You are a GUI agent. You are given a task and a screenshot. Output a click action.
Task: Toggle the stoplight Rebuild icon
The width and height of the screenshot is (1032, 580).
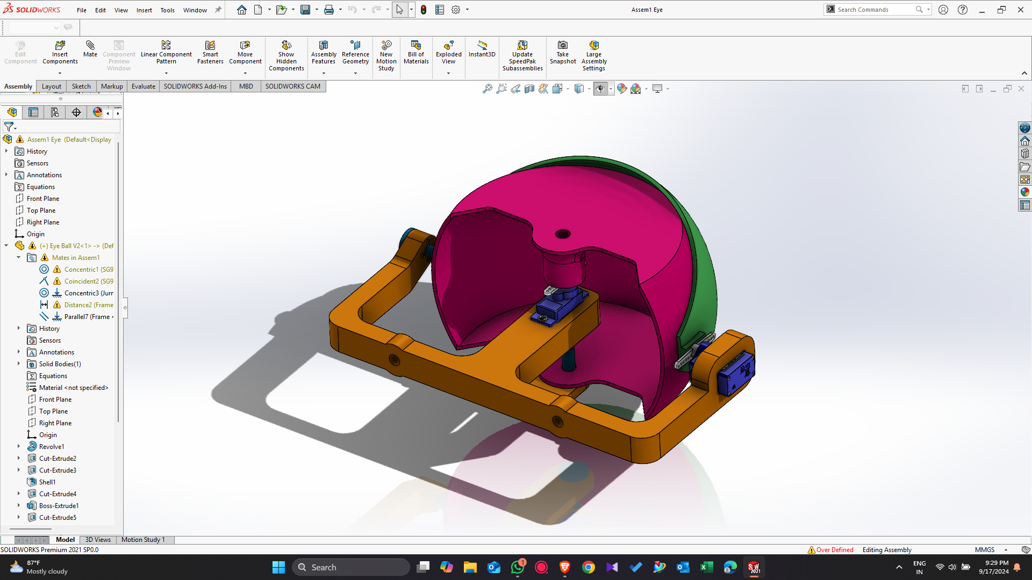(x=424, y=10)
